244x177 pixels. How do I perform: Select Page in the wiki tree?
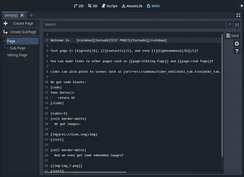pos(22,41)
